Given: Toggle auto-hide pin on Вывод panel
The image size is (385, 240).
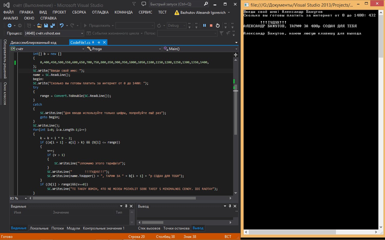Looking at the screenshot, I should 230,206.
